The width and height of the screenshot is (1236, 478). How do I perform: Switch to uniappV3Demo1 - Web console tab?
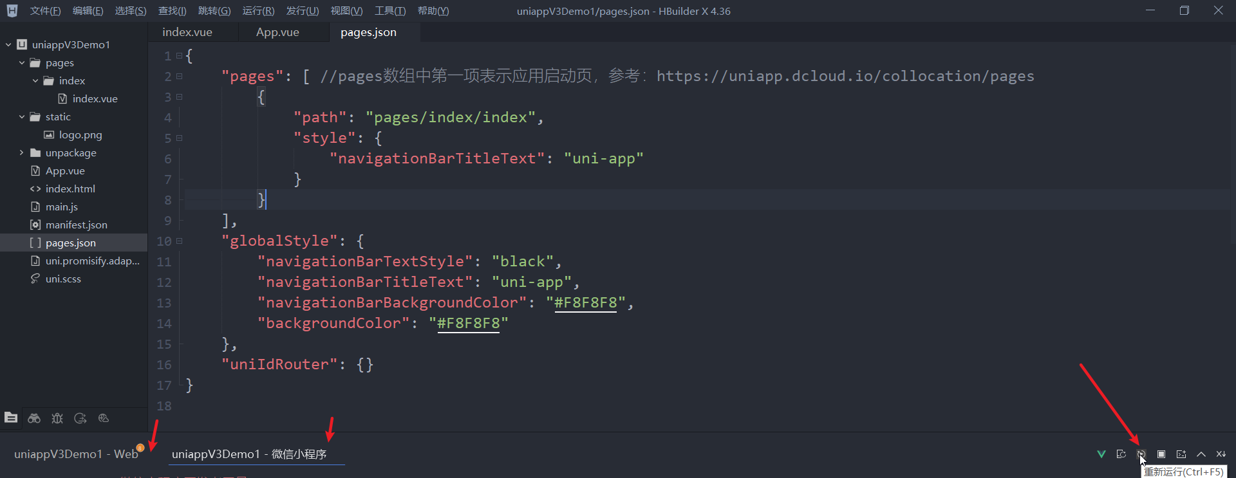(77, 454)
